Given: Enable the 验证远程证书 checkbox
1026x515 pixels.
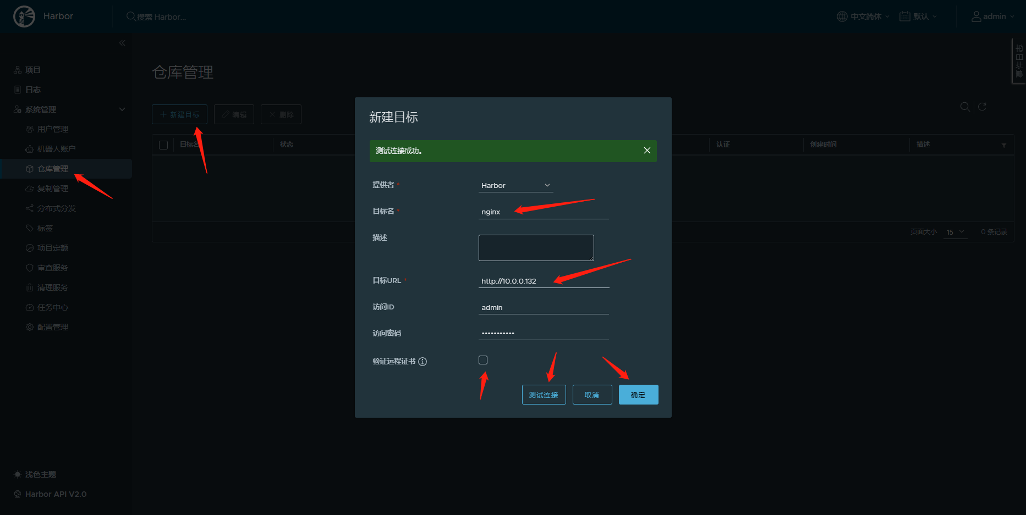Looking at the screenshot, I should (483, 360).
